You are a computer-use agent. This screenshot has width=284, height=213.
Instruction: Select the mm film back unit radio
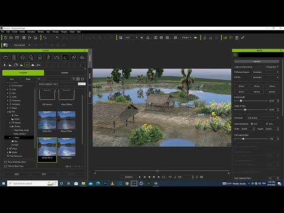tap(252, 124)
